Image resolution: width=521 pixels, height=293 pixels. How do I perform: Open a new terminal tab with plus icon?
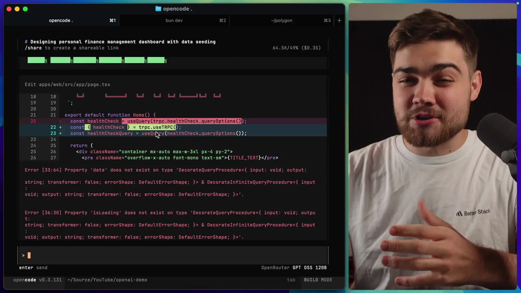(x=339, y=20)
